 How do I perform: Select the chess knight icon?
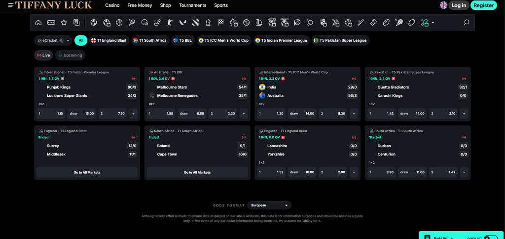208,23
